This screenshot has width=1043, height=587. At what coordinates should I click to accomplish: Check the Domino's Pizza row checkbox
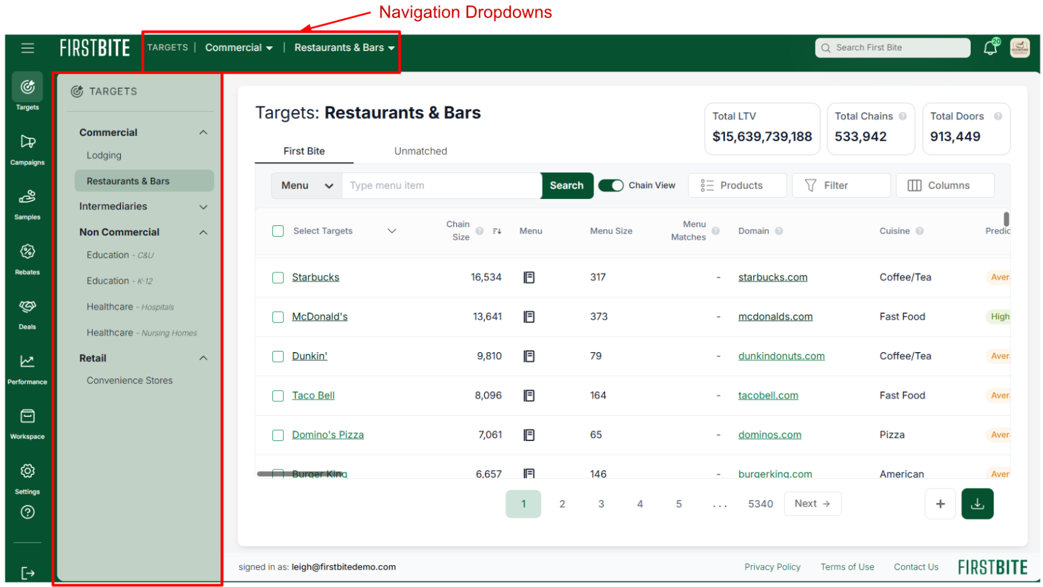point(278,435)
